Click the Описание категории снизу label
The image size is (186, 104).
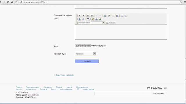[x=63, y=17]
